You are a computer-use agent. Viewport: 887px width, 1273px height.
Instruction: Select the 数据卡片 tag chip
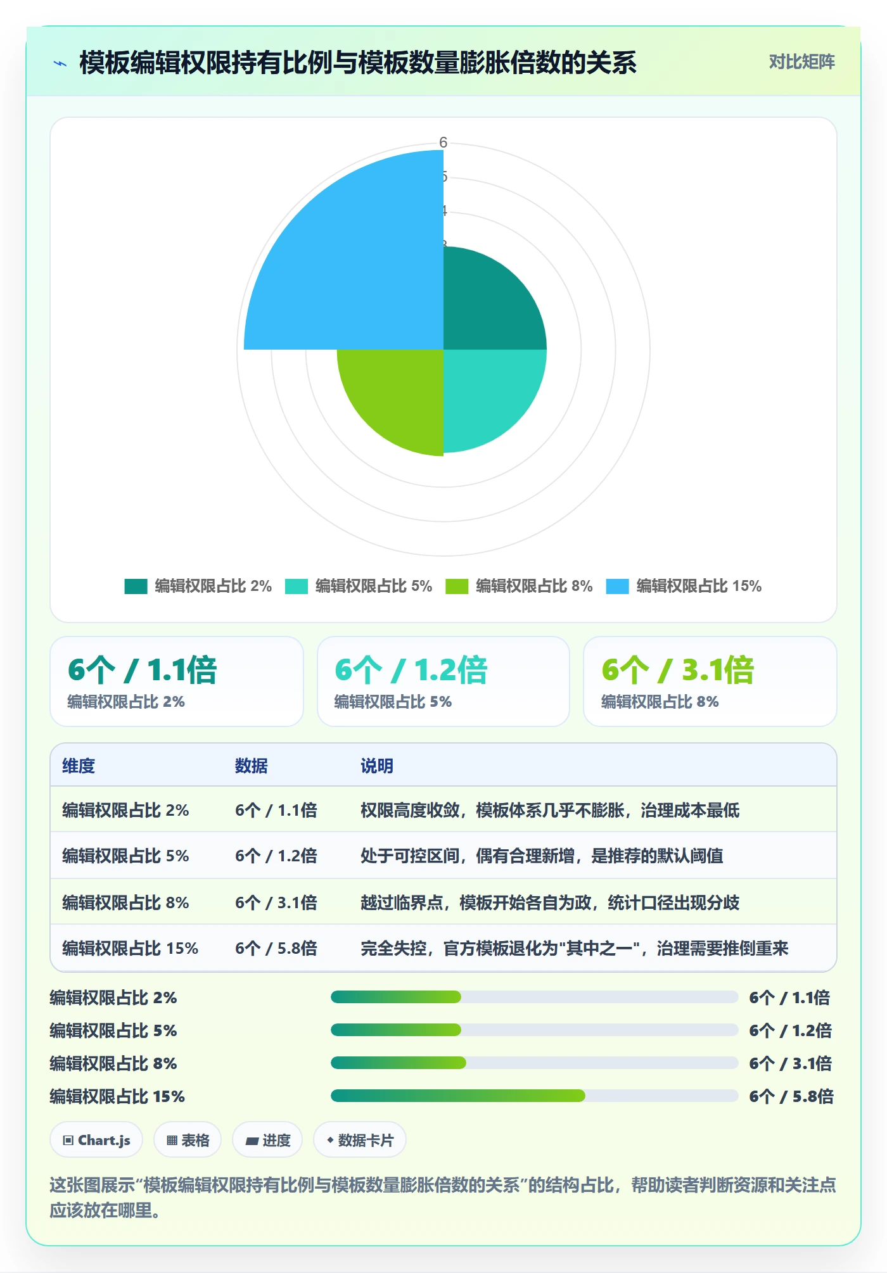click(x=360, y=1140)
